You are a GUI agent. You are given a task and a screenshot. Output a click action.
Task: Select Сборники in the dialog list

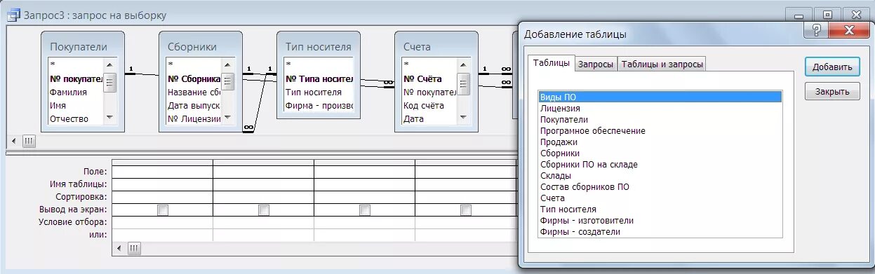tap(660, 153)
